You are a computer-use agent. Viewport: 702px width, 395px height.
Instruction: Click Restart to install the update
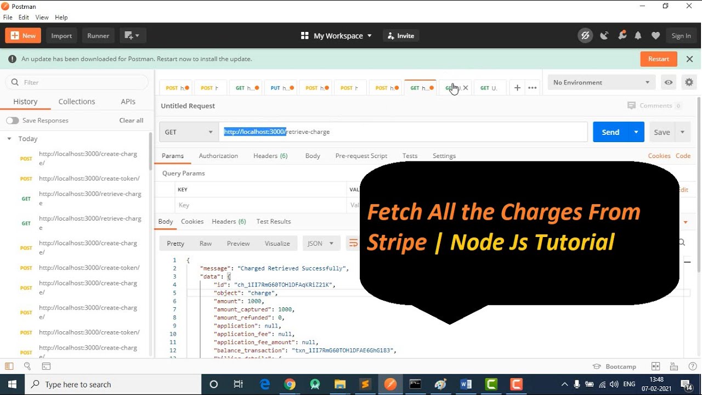659,59
